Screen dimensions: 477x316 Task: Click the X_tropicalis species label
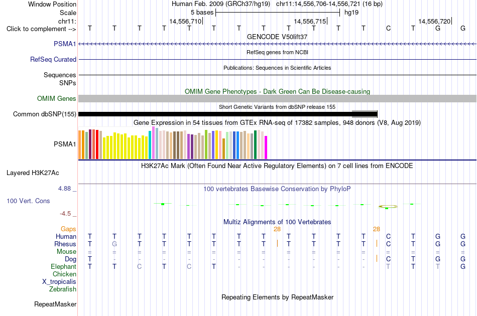(x=59, y=282)
